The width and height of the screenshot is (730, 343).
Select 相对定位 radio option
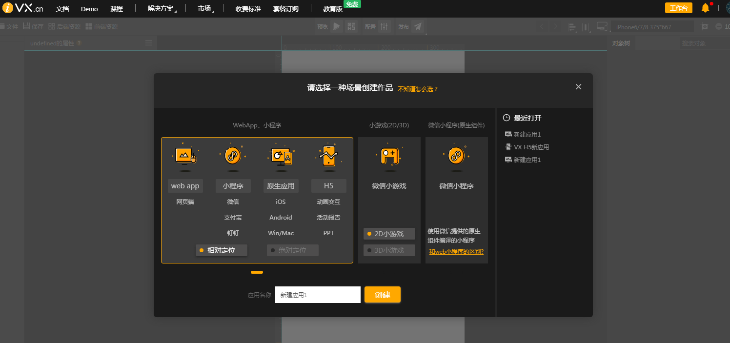pos(222,250)
